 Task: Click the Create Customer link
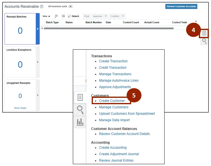(112, 101)
